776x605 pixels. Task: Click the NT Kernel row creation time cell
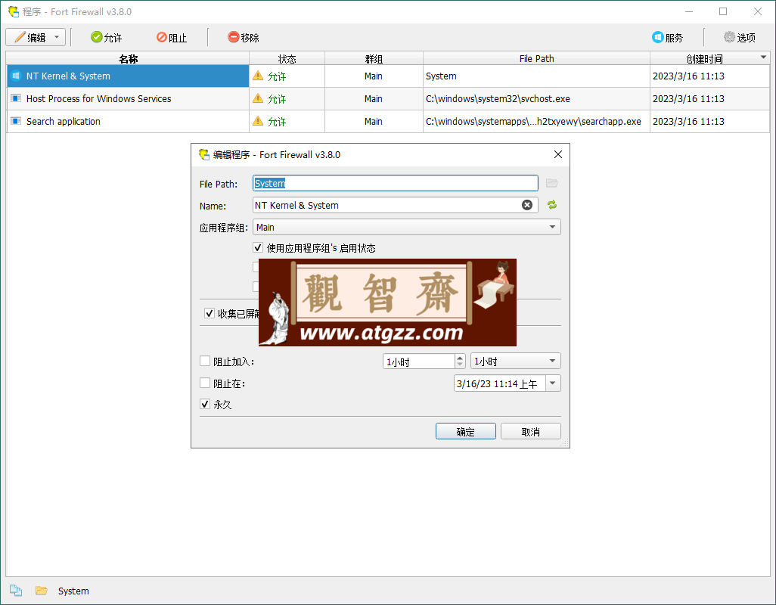click(x=709, y=76)
